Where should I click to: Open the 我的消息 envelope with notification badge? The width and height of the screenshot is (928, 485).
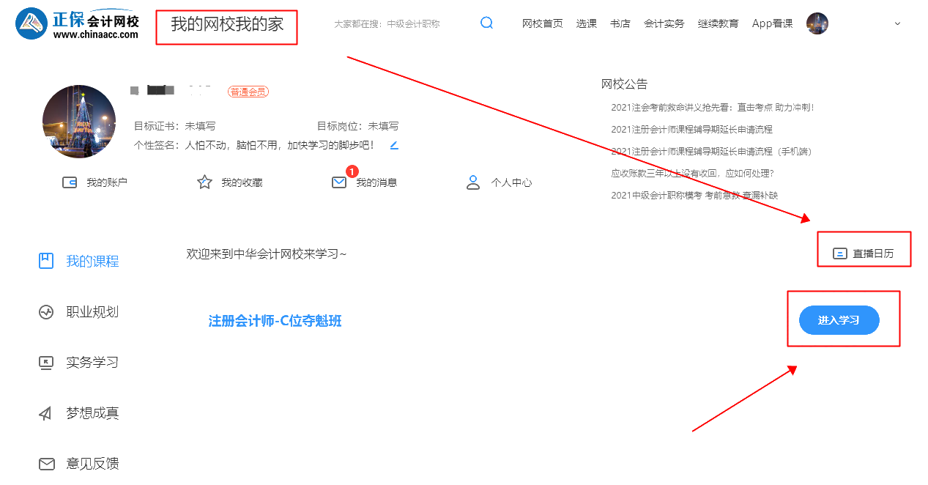pos(338,182)
